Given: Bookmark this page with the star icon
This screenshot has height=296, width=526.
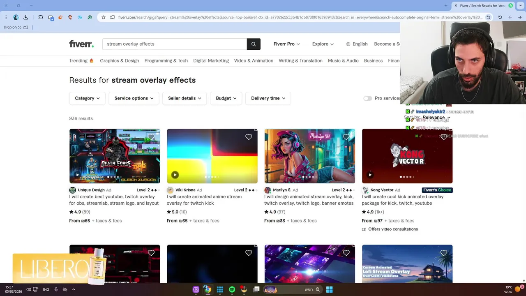Looking at the screenshot, I should click(x=104, y=17).
